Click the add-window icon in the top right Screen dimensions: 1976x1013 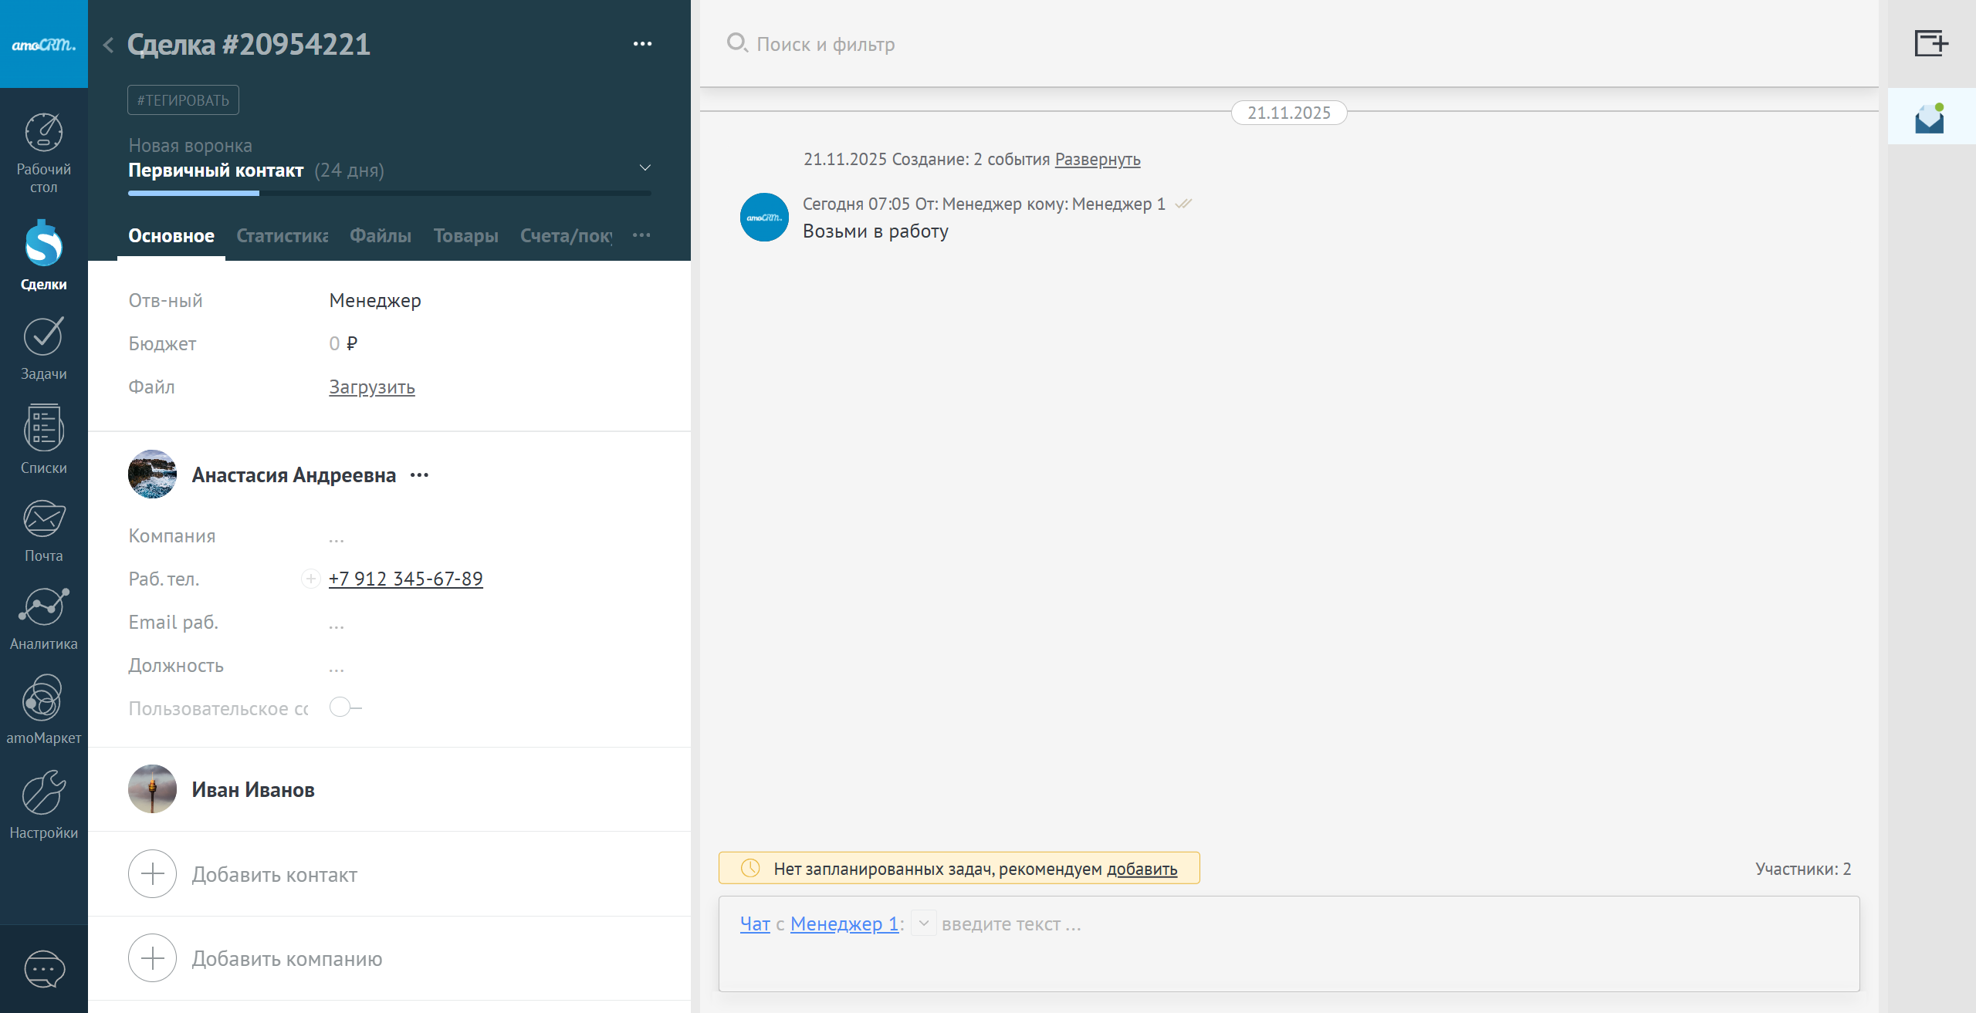point(1930,43)
